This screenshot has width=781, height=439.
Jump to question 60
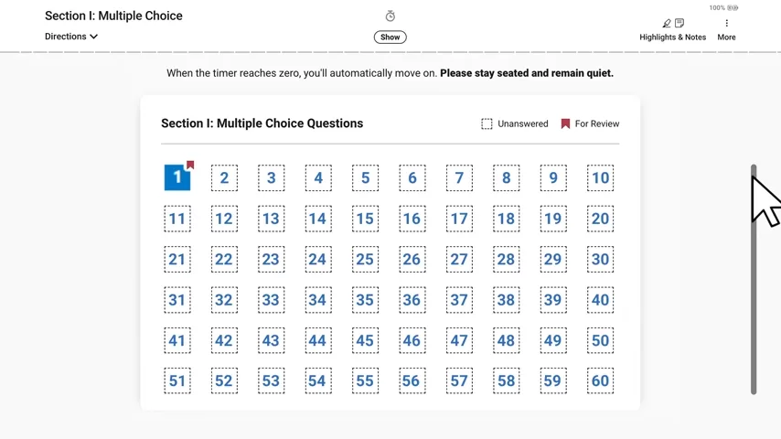(600, 380)
